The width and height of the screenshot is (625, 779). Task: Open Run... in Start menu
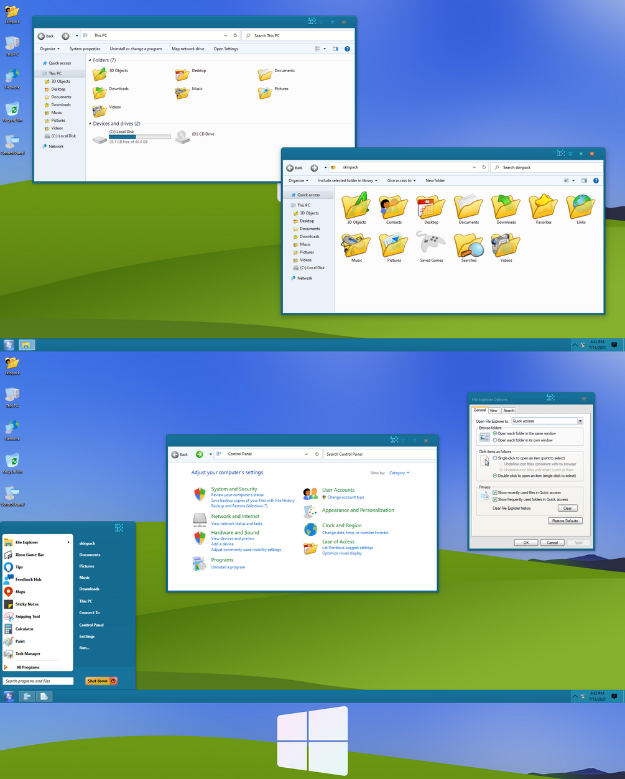[85, 648]
